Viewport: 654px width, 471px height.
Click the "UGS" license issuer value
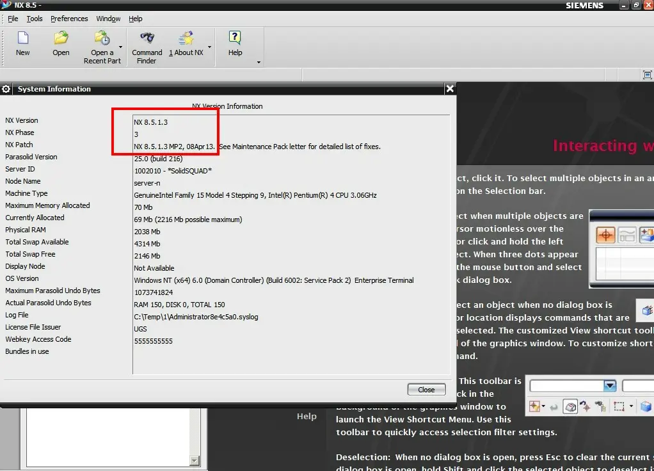[x=140, y=329]
